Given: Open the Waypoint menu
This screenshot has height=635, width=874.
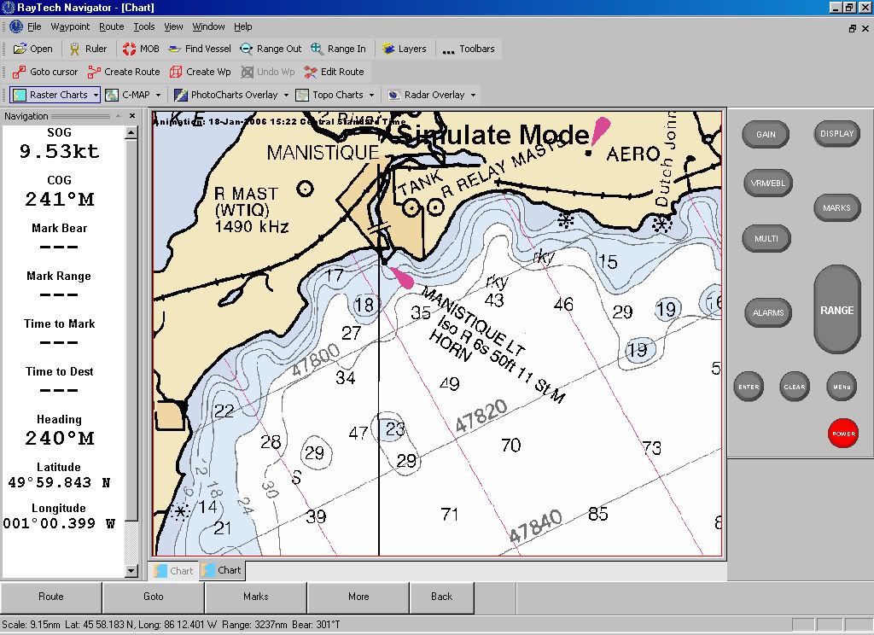Looking at the screenshot, I should (x=70, y=27).
